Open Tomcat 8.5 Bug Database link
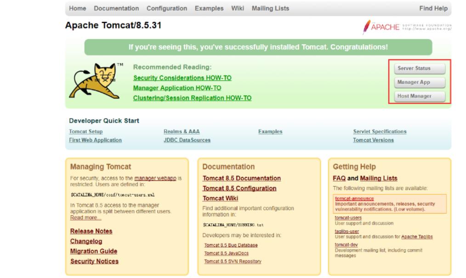This screenshot has height=278, width=466. pos(231,245)
